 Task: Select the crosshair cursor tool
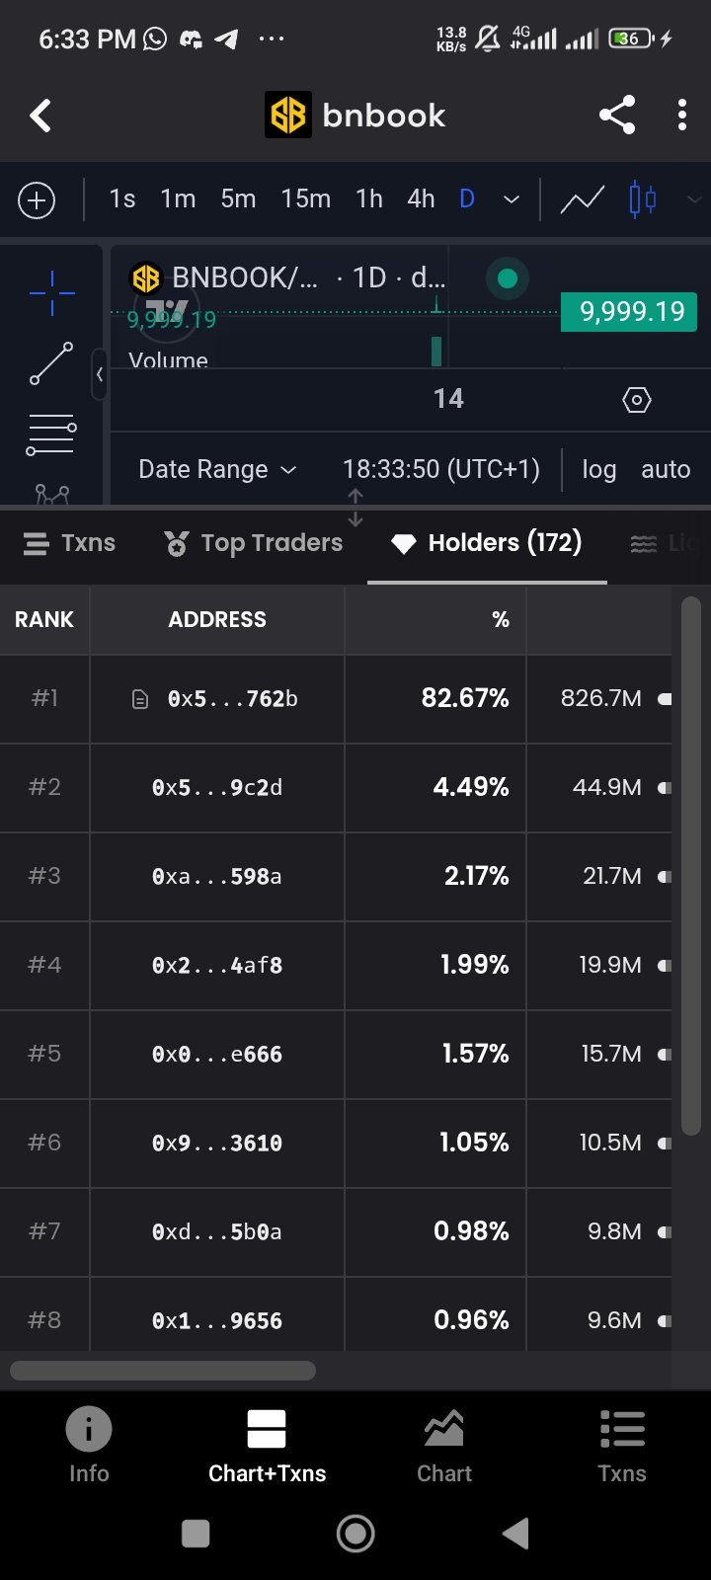coord(51,293)
